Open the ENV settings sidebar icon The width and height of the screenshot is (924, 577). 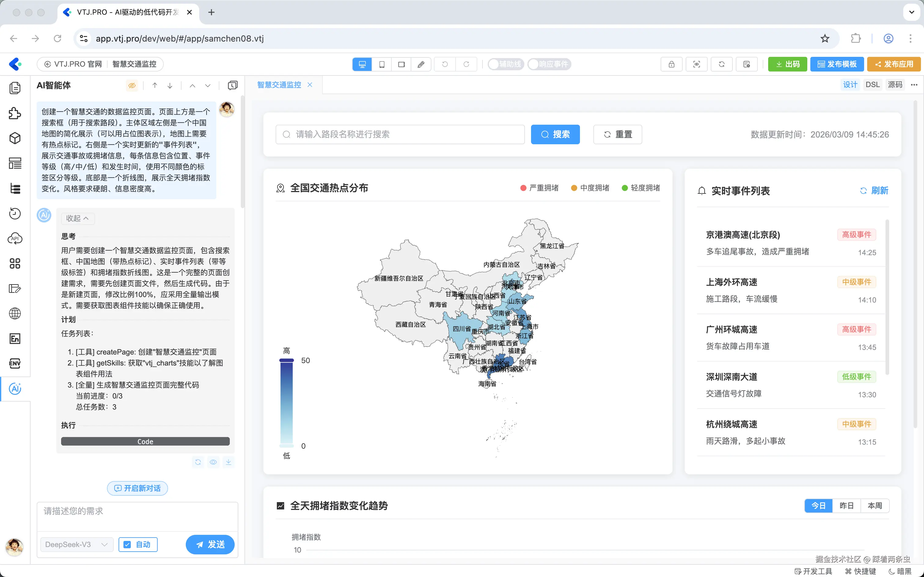(x=15, y=363)
